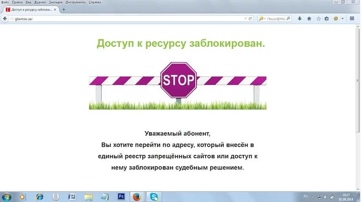Open Photoshop from taskbar

click(x=121, y=197)
